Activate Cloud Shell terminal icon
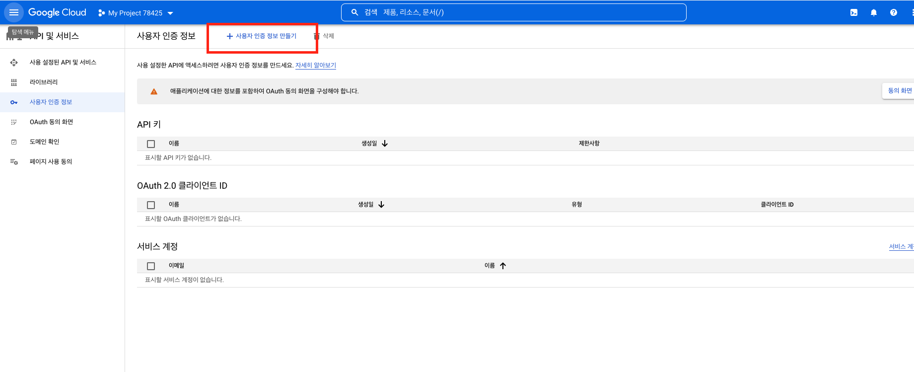 (x=853, y=13)
